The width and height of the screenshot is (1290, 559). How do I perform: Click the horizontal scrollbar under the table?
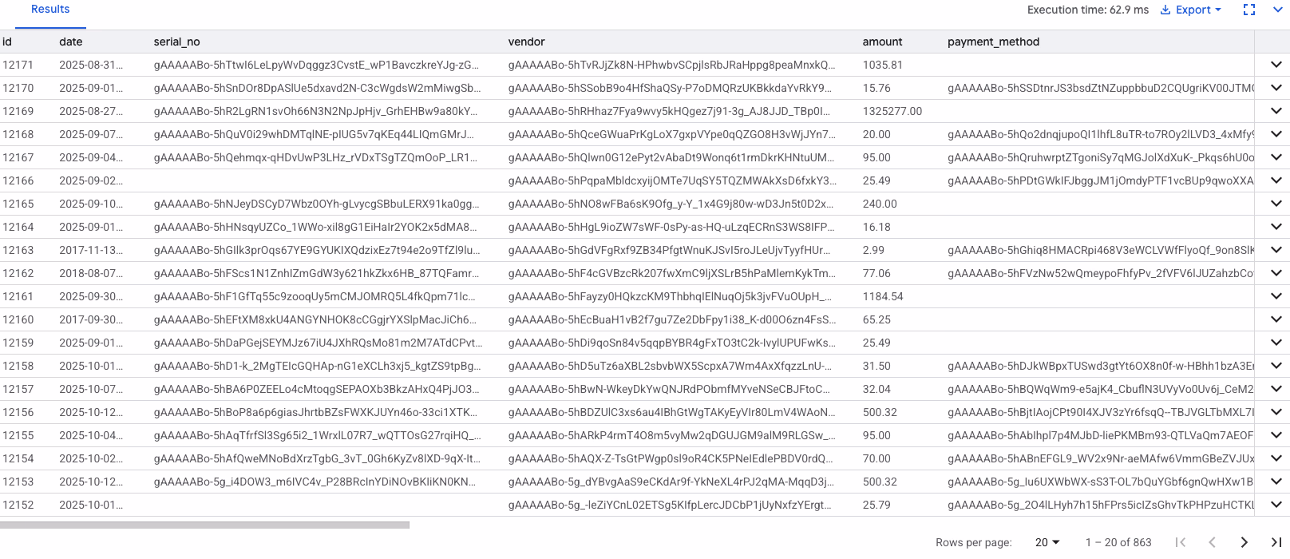click(x=204, y=525)
